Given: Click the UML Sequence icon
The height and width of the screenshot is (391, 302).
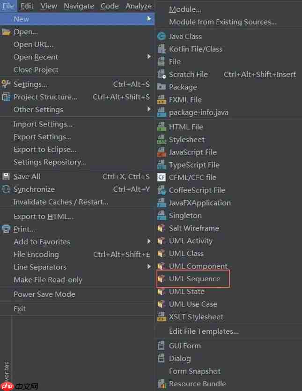Looking at the screenshot, I should [x=162, y=279].
